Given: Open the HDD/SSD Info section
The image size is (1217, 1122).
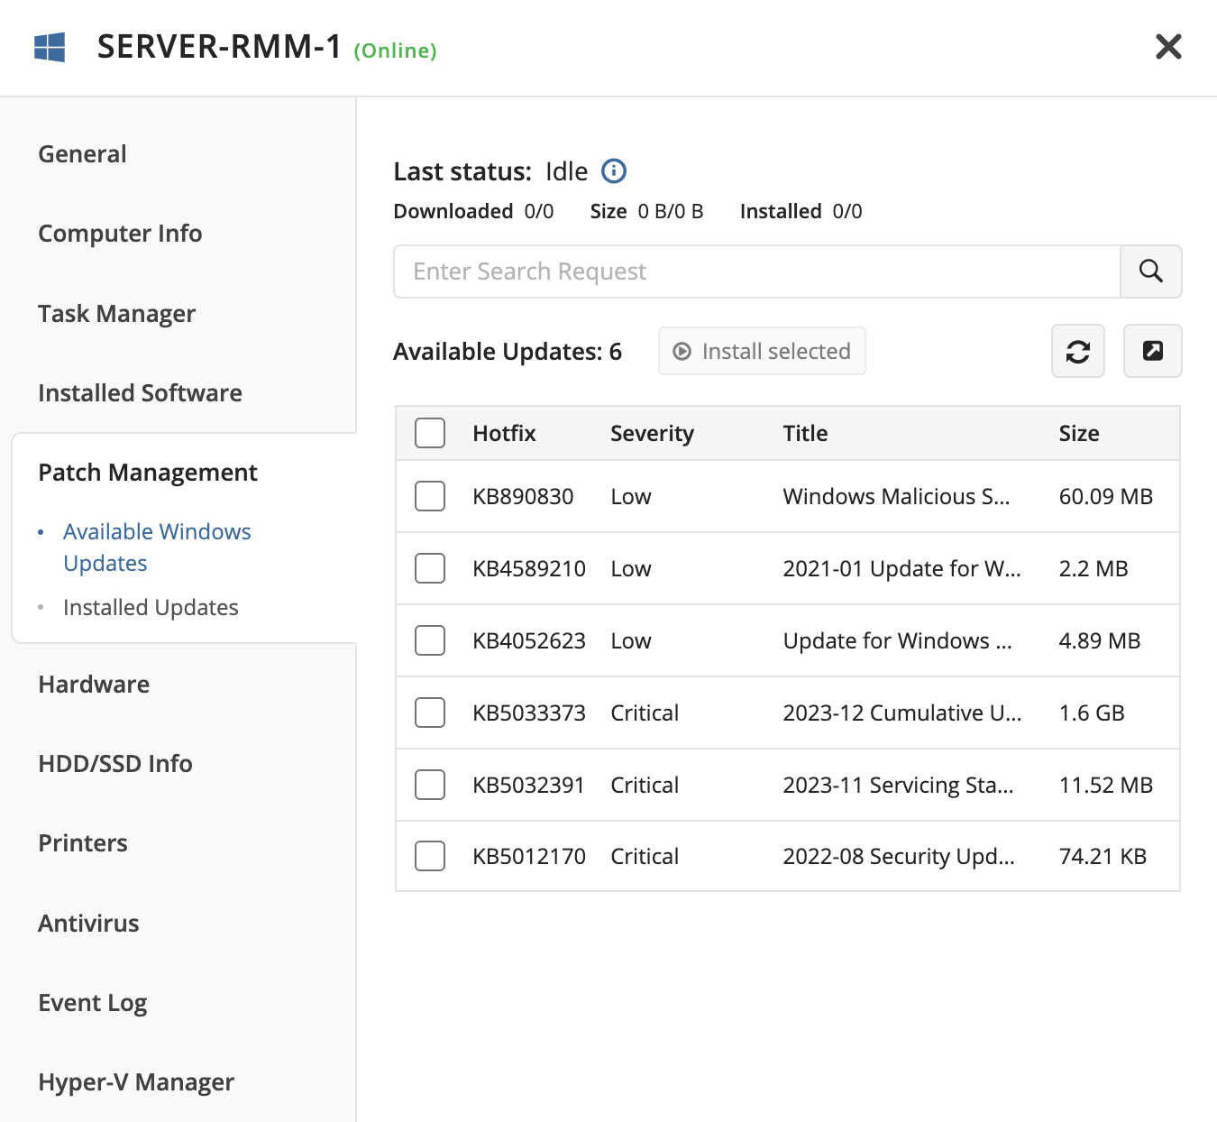Looking at the screenshot, I should pos(115,764).
